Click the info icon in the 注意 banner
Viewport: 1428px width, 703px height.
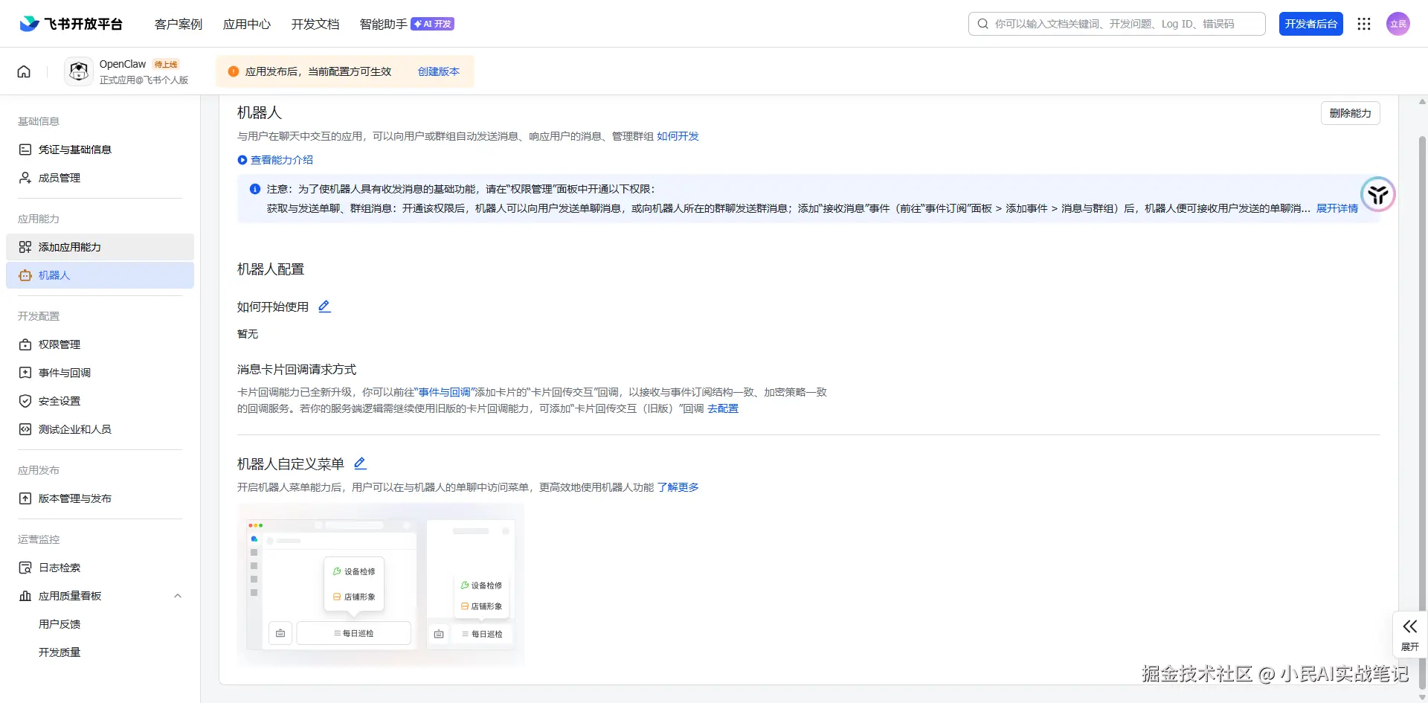[x=255, y=189]
